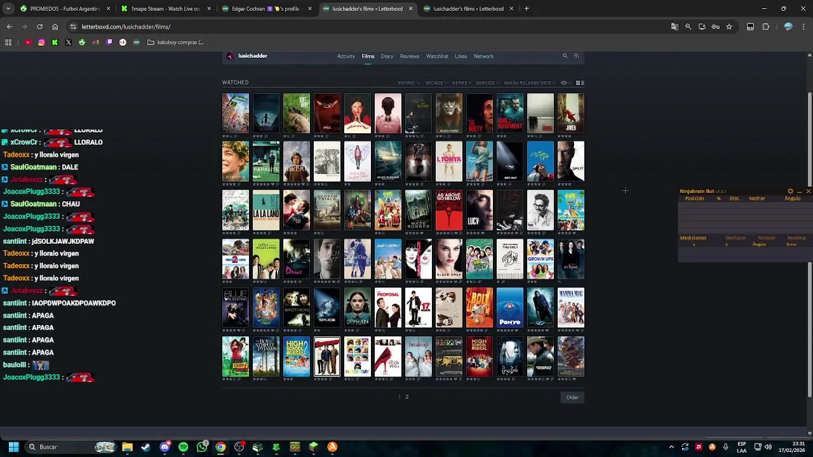Click the lusichadder profile avatar
The width and height of the screenshot is (813, 457).
click(x=230, y=56)
